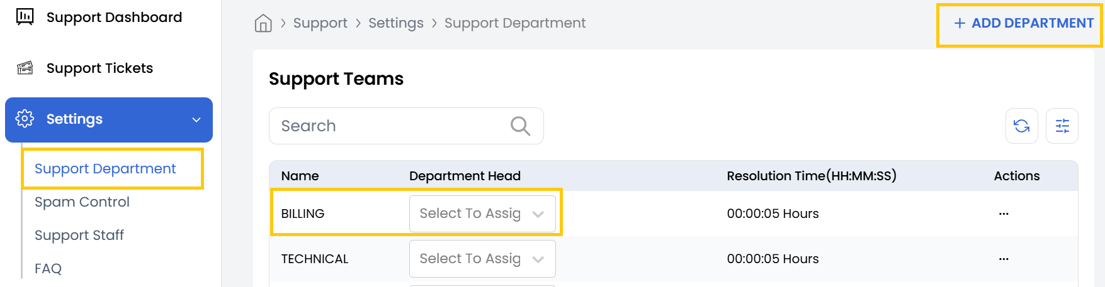Open actions menu for BILLING row

pos(1004,214)
